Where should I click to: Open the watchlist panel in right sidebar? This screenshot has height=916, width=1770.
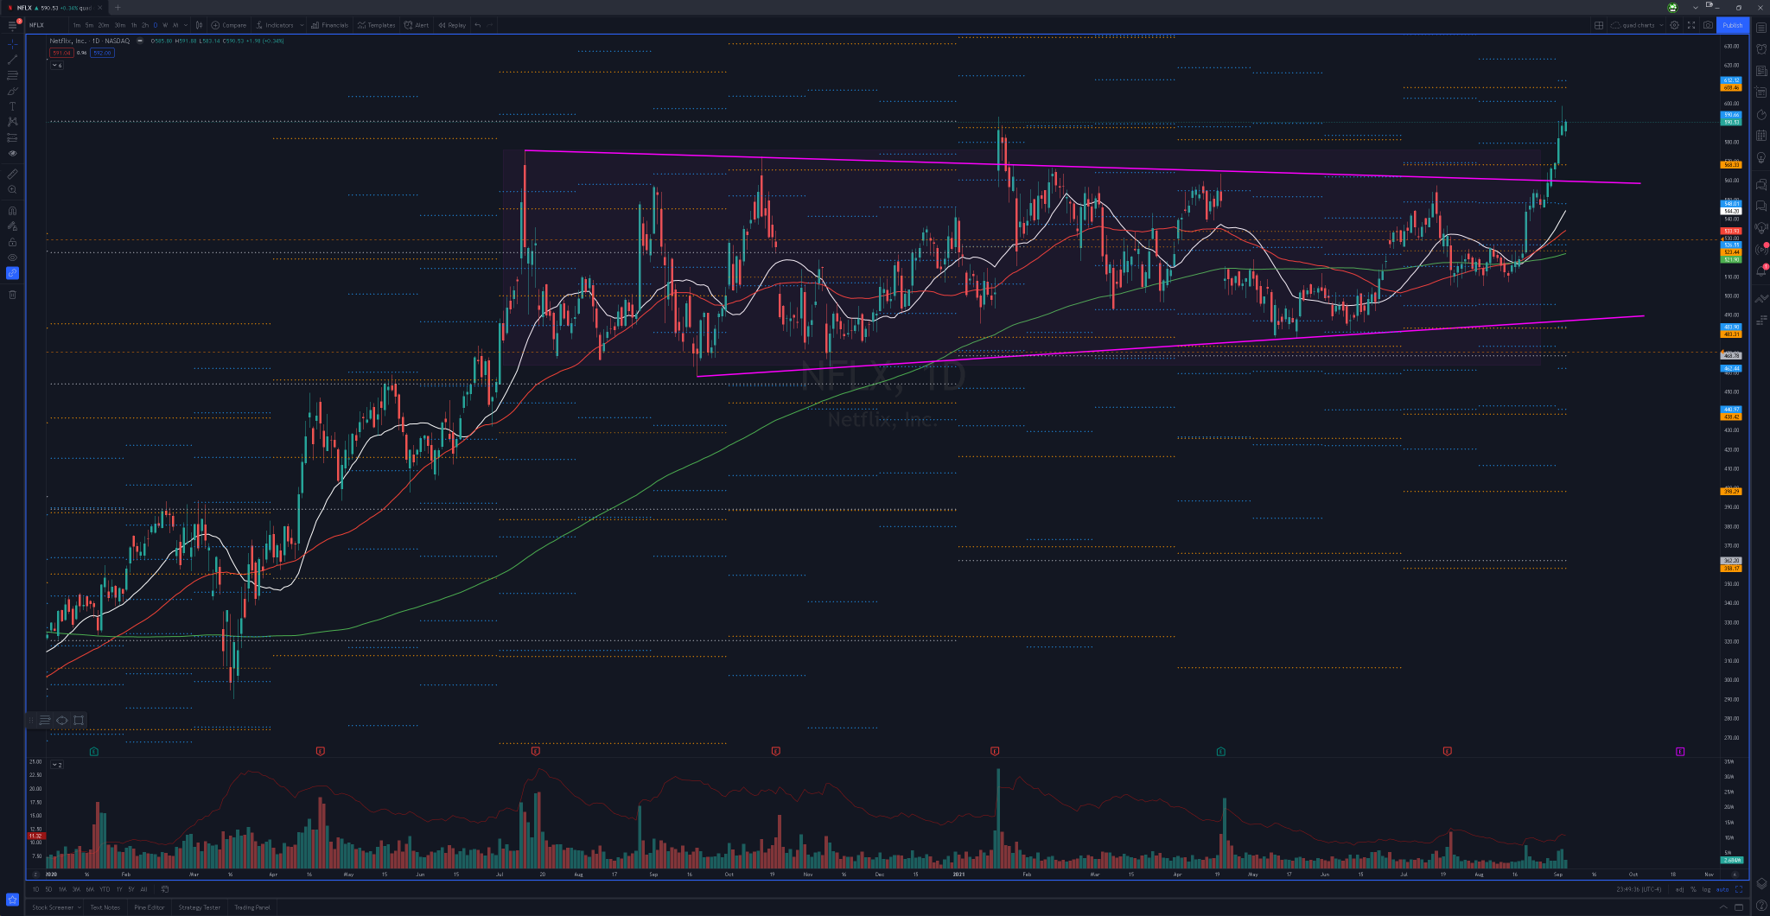1761,28
